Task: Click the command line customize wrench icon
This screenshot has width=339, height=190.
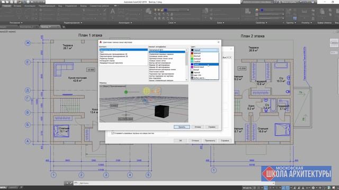Action: [70, 183]
